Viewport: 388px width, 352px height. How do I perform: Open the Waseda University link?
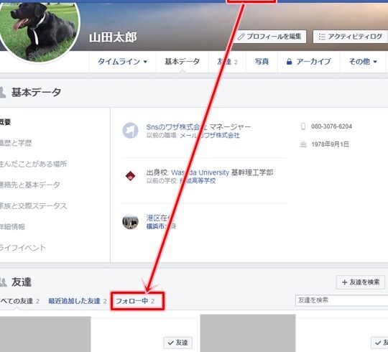click(200, 172)
